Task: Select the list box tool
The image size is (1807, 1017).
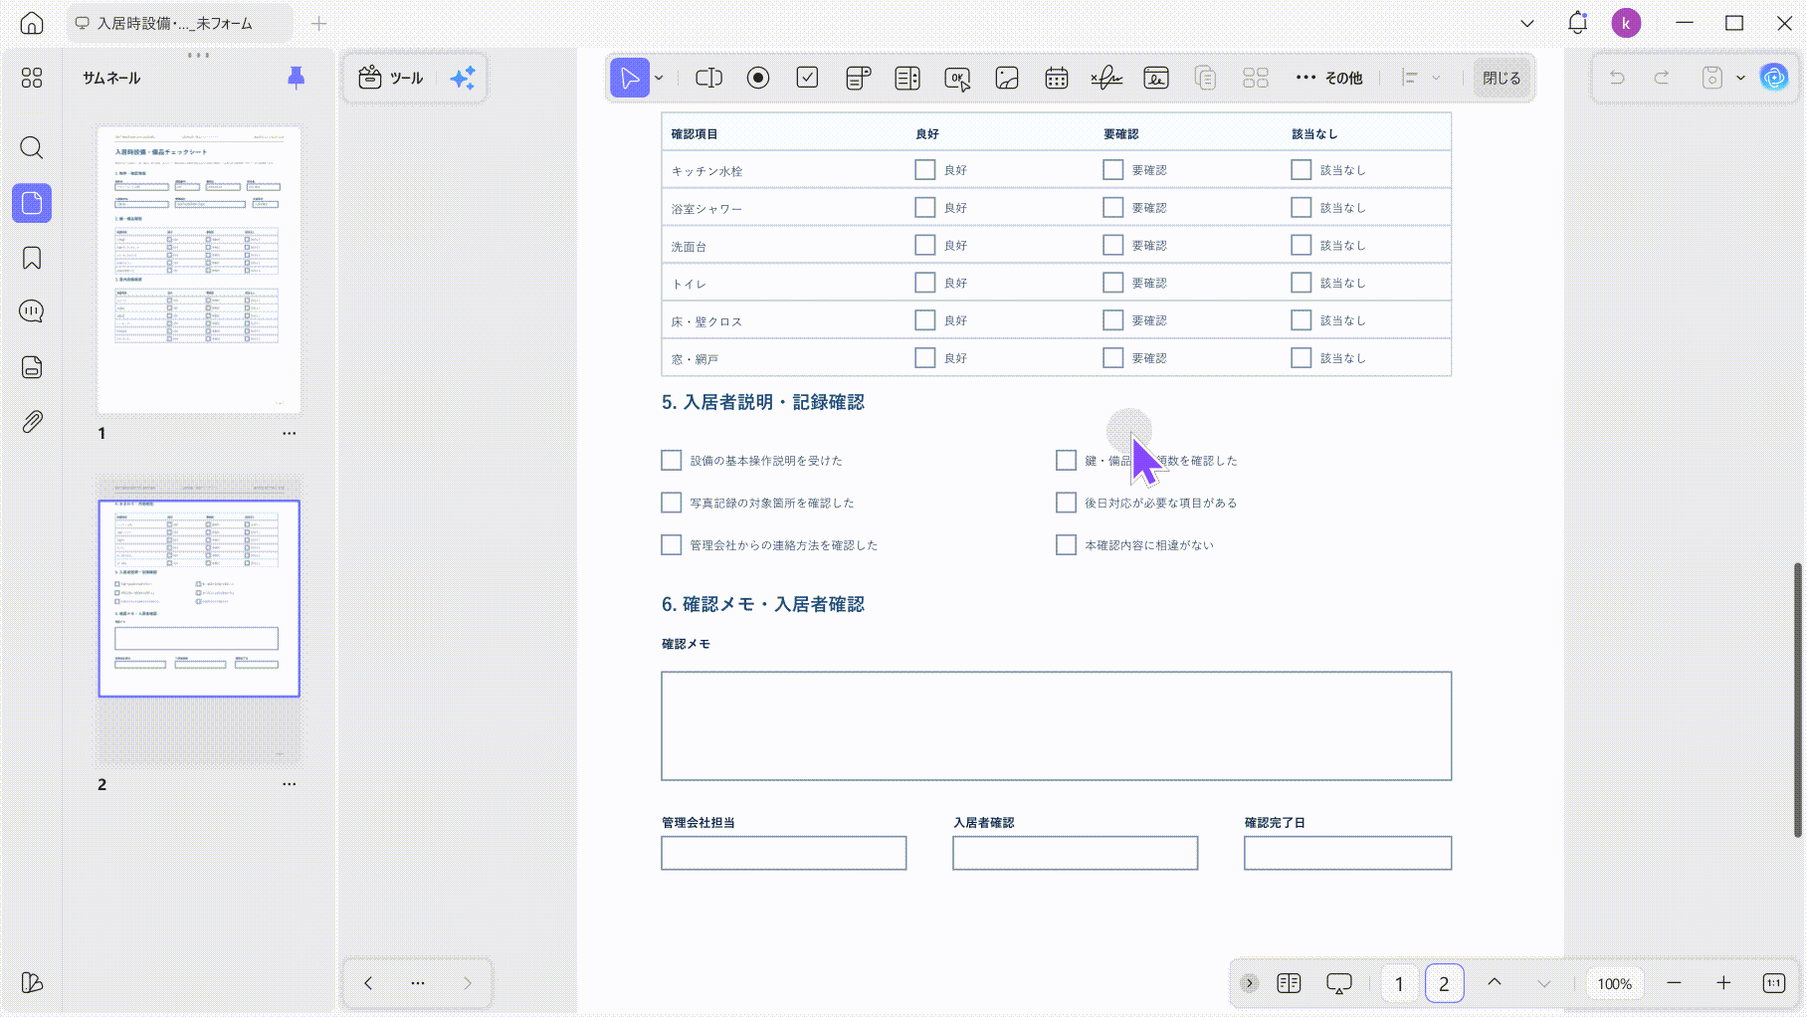Action: [x=907, y=78]
